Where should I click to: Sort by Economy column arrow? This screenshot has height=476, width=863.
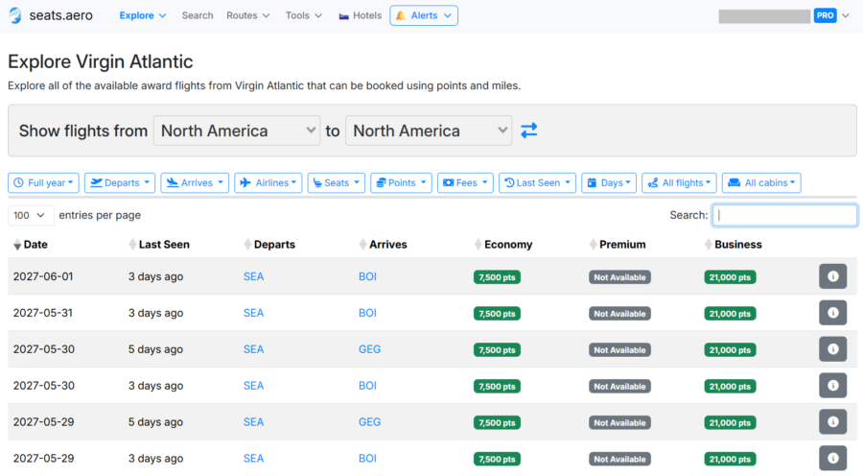tap(478, 245)
